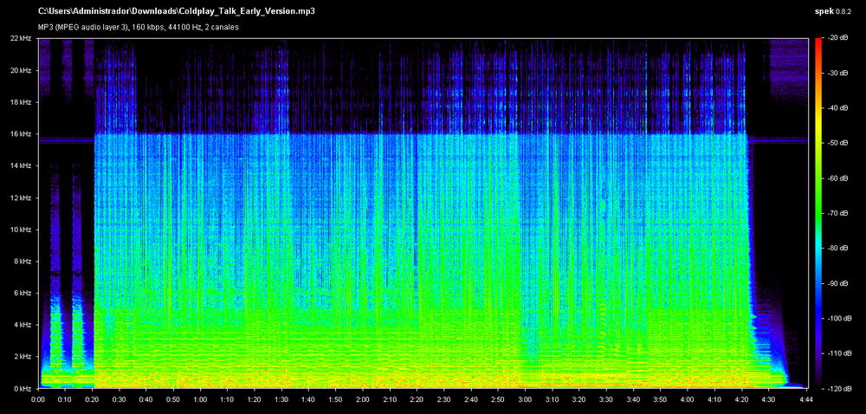
Task: Click the -90 dB scale label
Action: 837,283
